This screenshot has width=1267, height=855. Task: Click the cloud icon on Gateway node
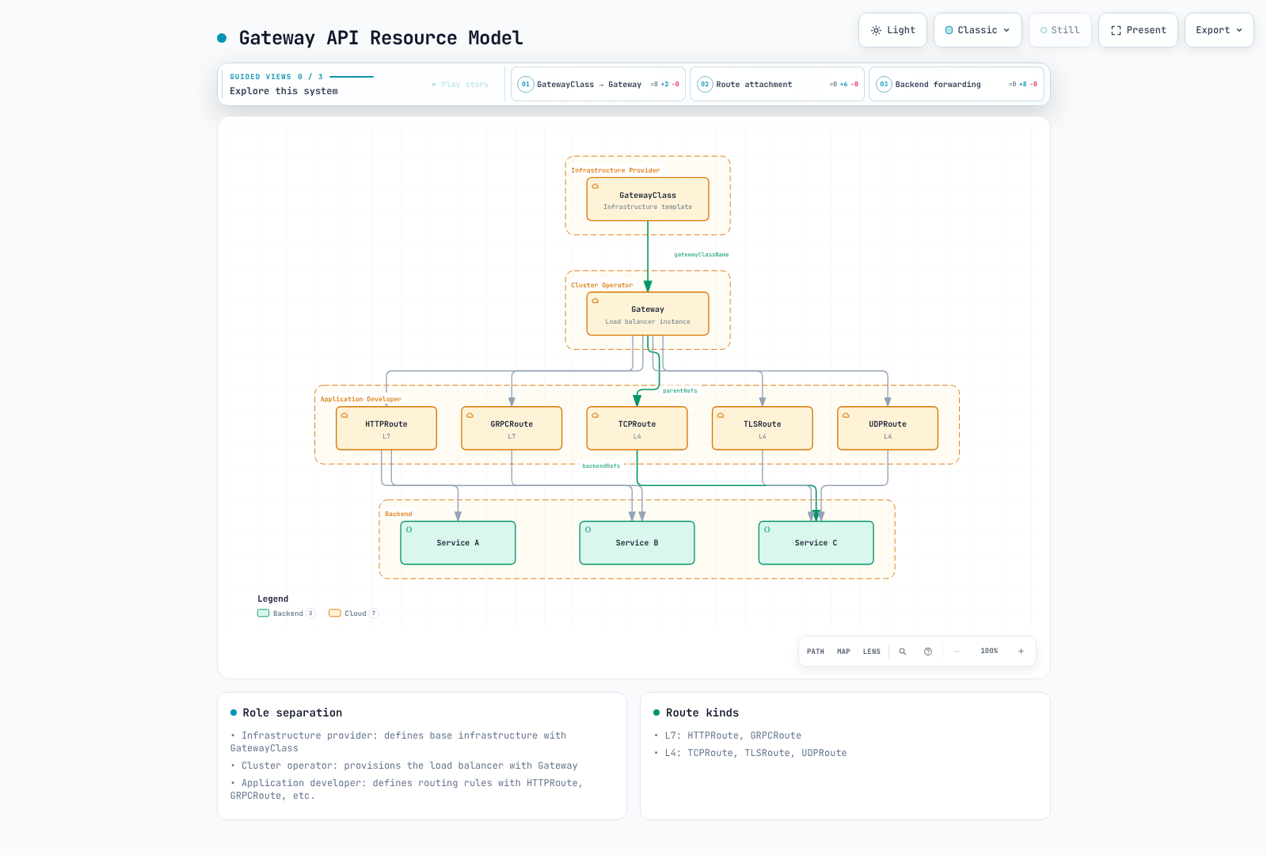click(x=595, y=301)
